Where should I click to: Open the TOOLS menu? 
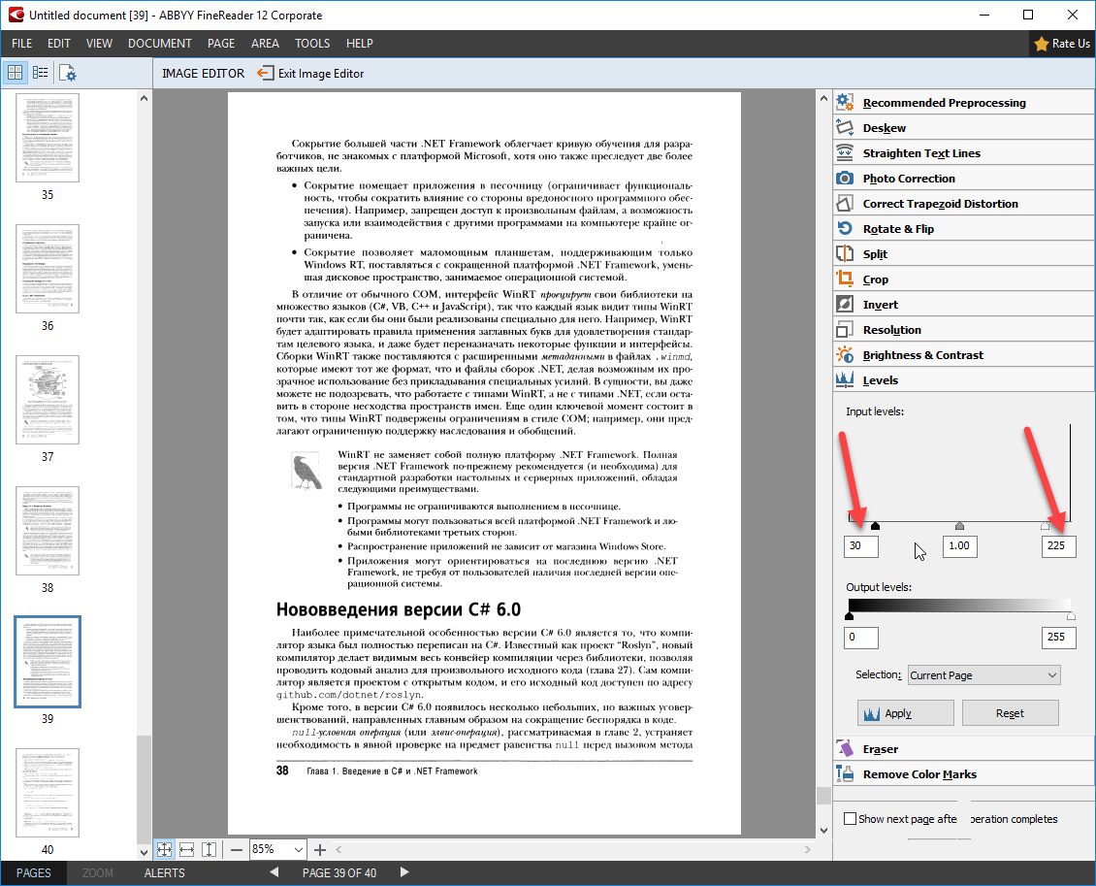click(x=312, y=44)
